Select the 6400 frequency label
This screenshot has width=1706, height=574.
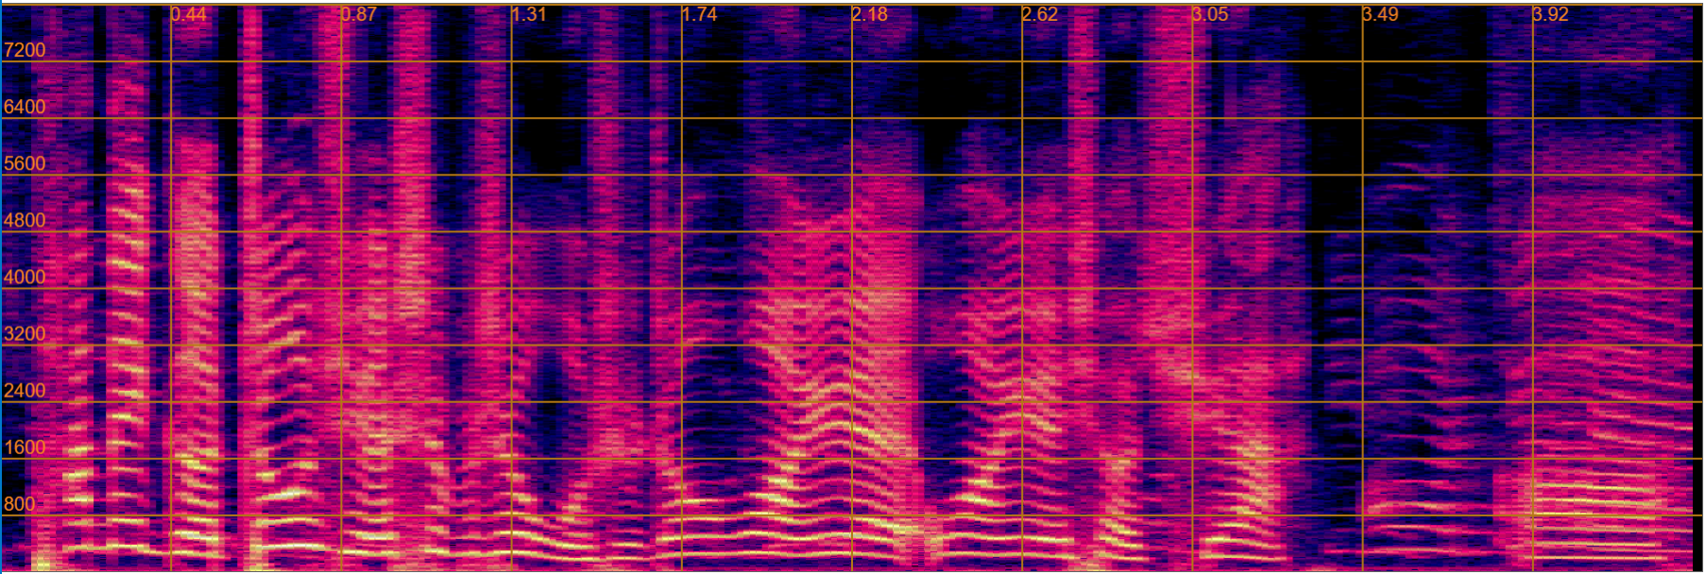[25, 107]
